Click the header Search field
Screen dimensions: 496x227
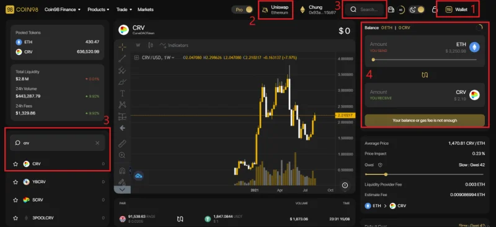365,9
